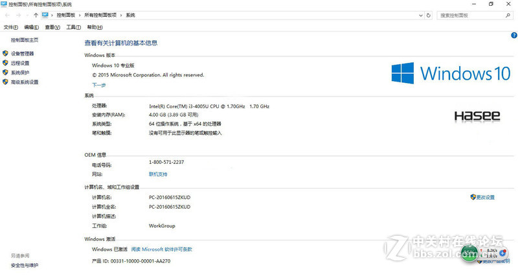Screen dimensions: 518x276
Task: Read Microsoft 软件许可条款 link
Action: [x=161, y=249]
